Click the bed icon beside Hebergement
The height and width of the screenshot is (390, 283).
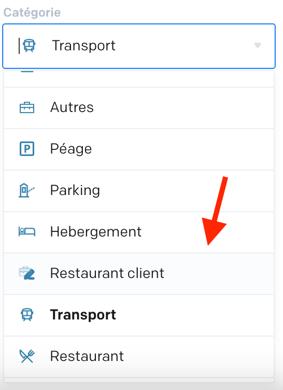pyautogui.click(x=27, y=231)
